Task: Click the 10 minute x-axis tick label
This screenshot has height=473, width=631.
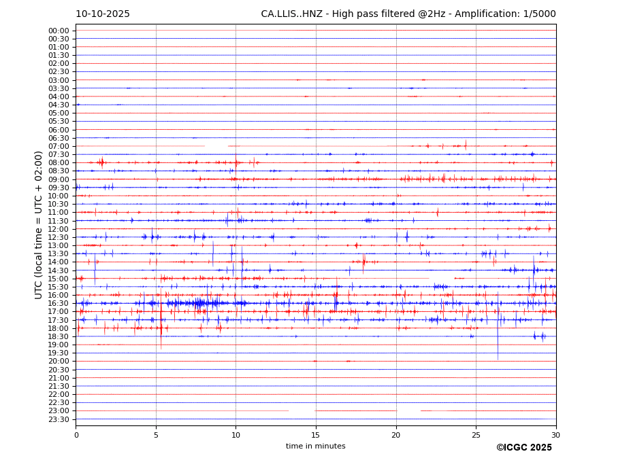Action: coord(236,435)
